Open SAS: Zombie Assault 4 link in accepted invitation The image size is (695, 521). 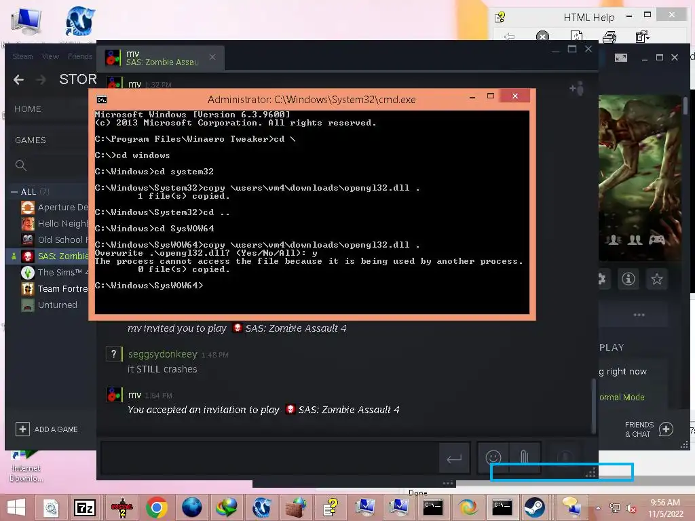(x=348, y=410)
